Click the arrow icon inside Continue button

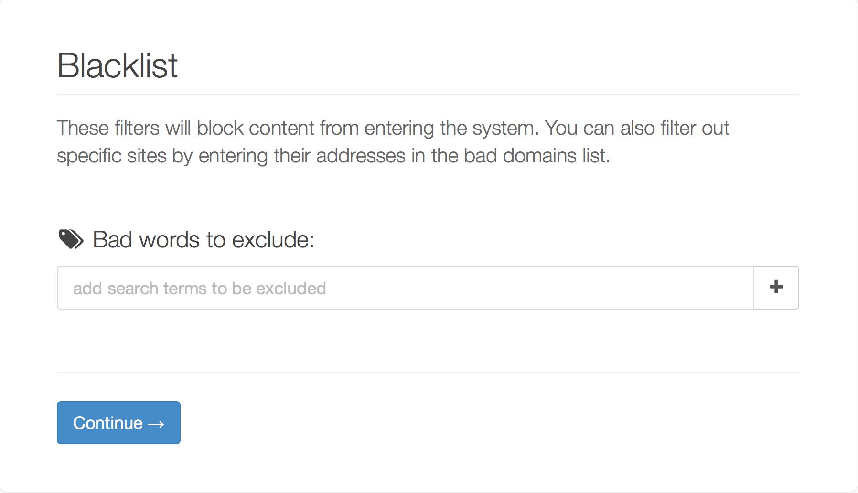(156, 424)
